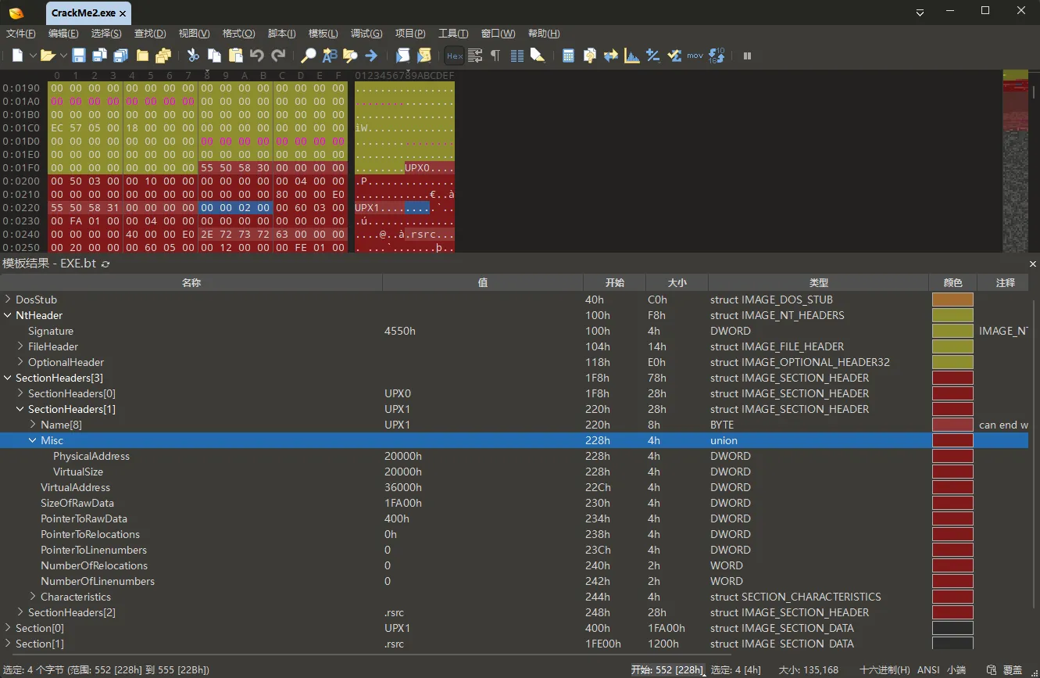Open the 查找(D) menu
Viewport: 1040px width, 678px height.
pos(150,34)
